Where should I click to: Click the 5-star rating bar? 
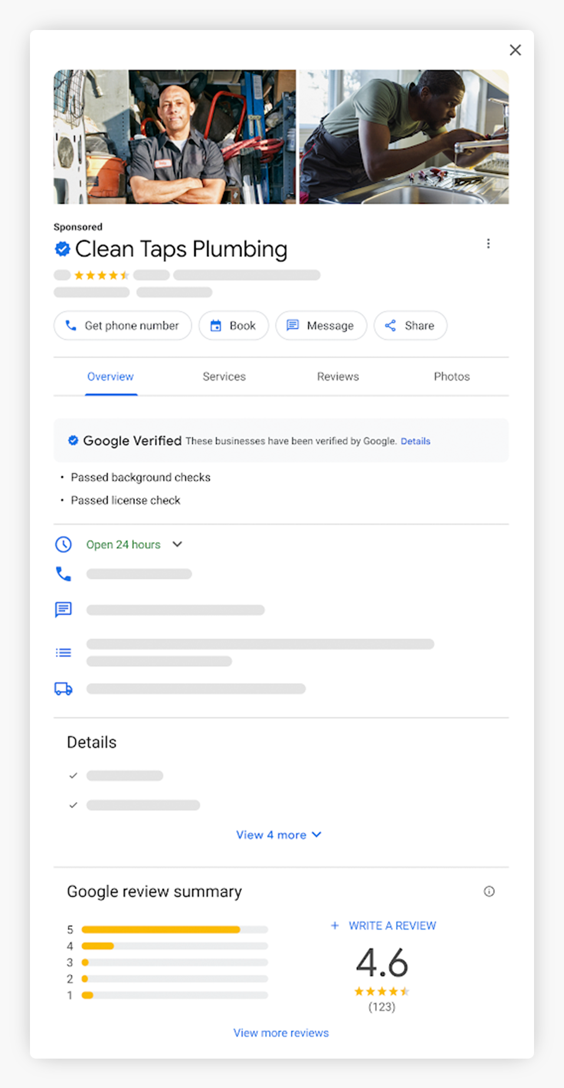(174, 930)
